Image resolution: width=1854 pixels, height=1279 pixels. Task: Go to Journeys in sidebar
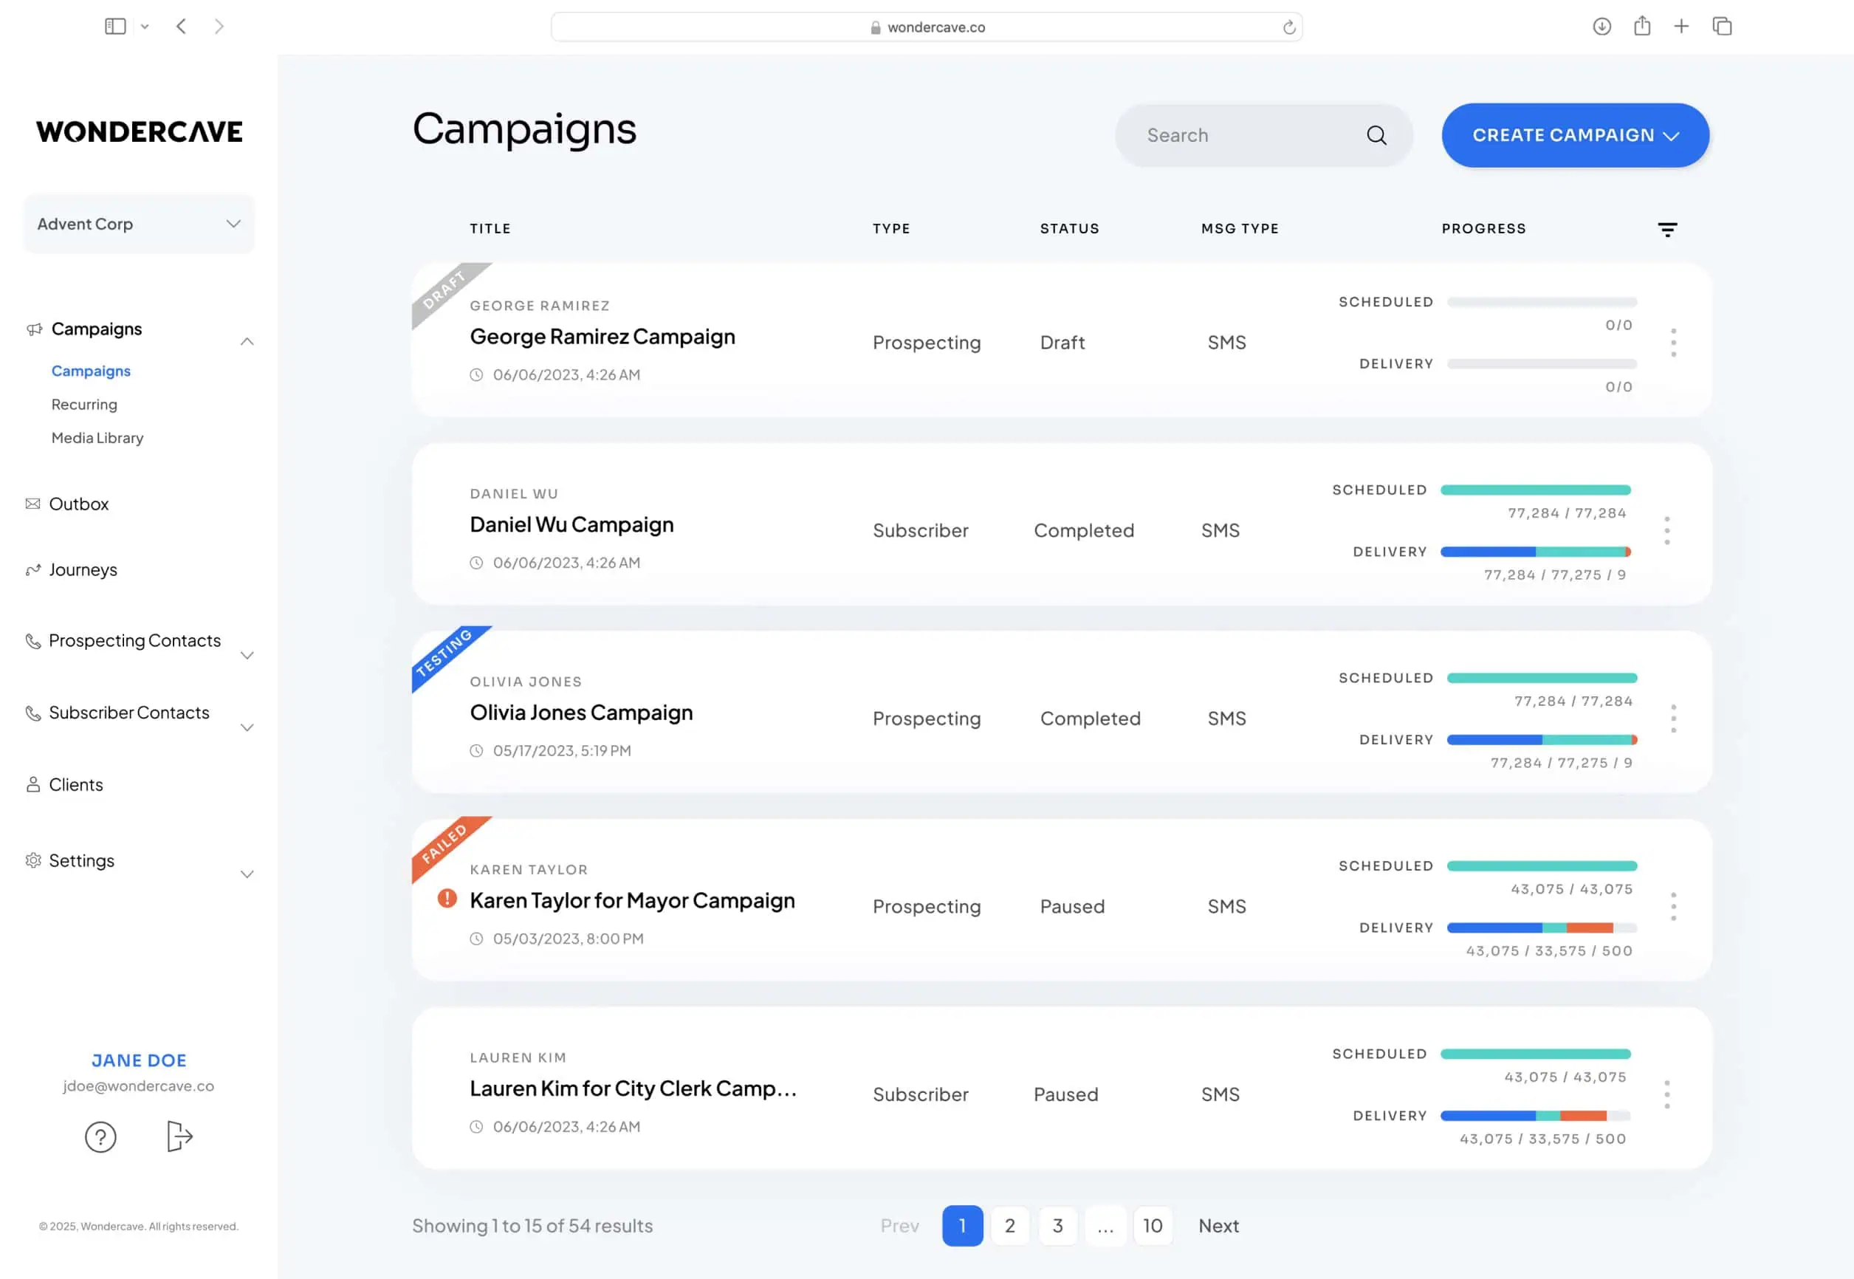[83, 570]
